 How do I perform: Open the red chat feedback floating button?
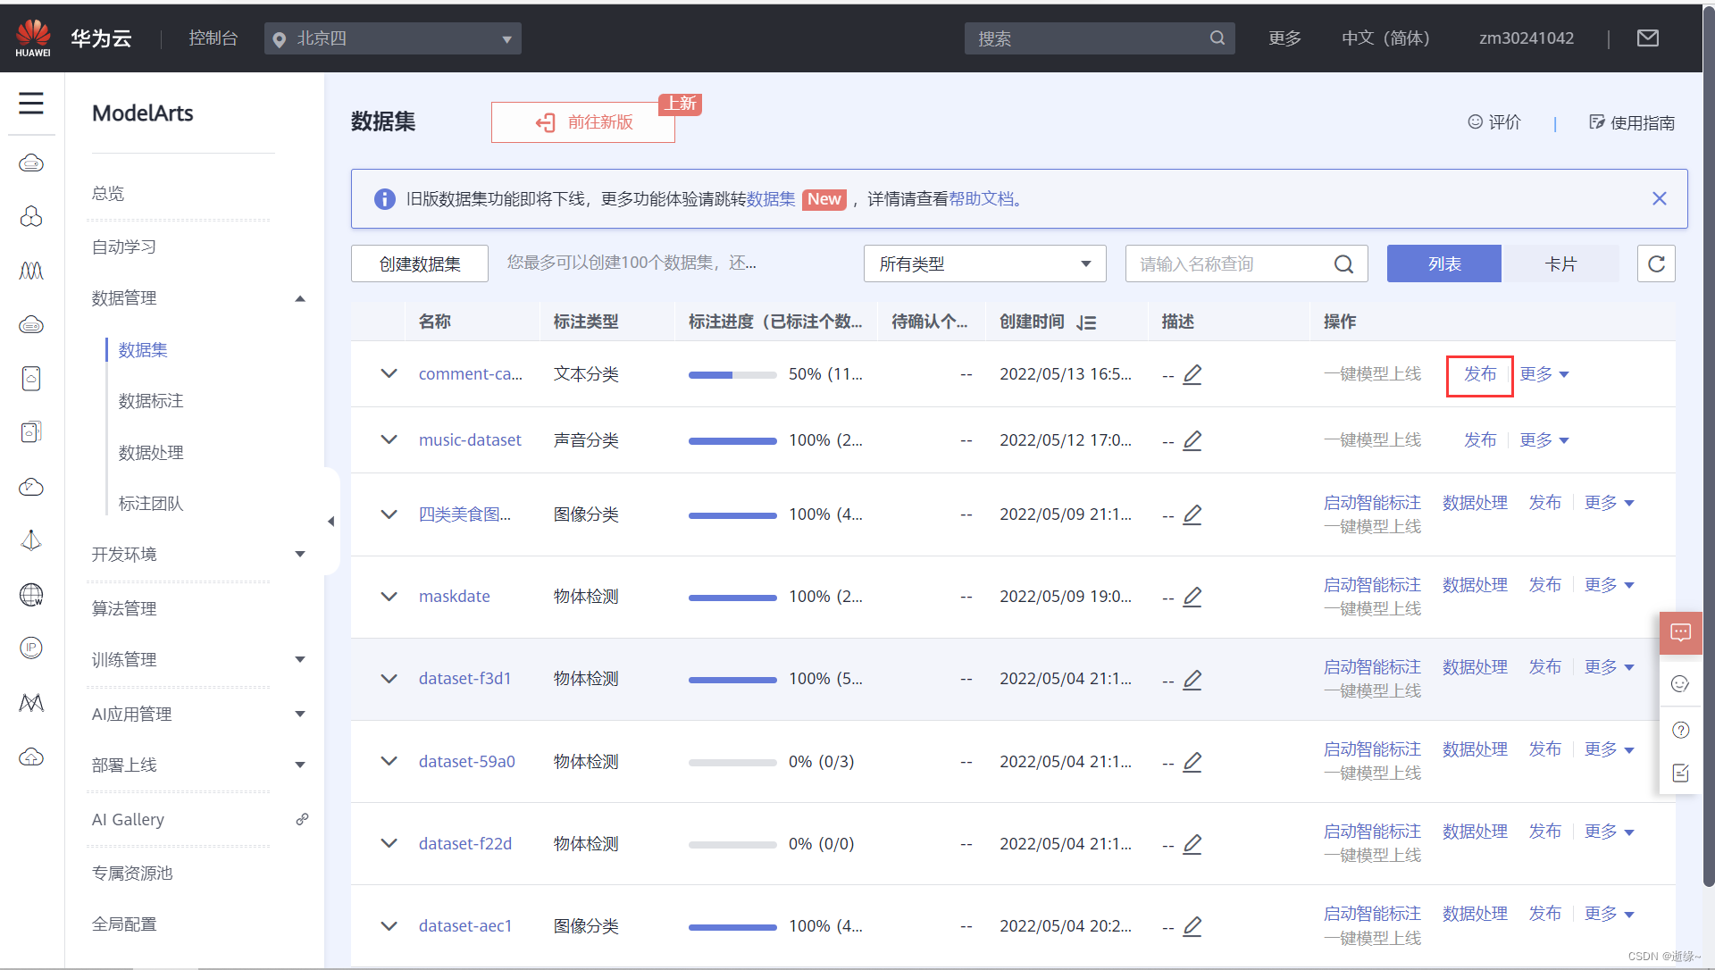[x=1680, y=633]
